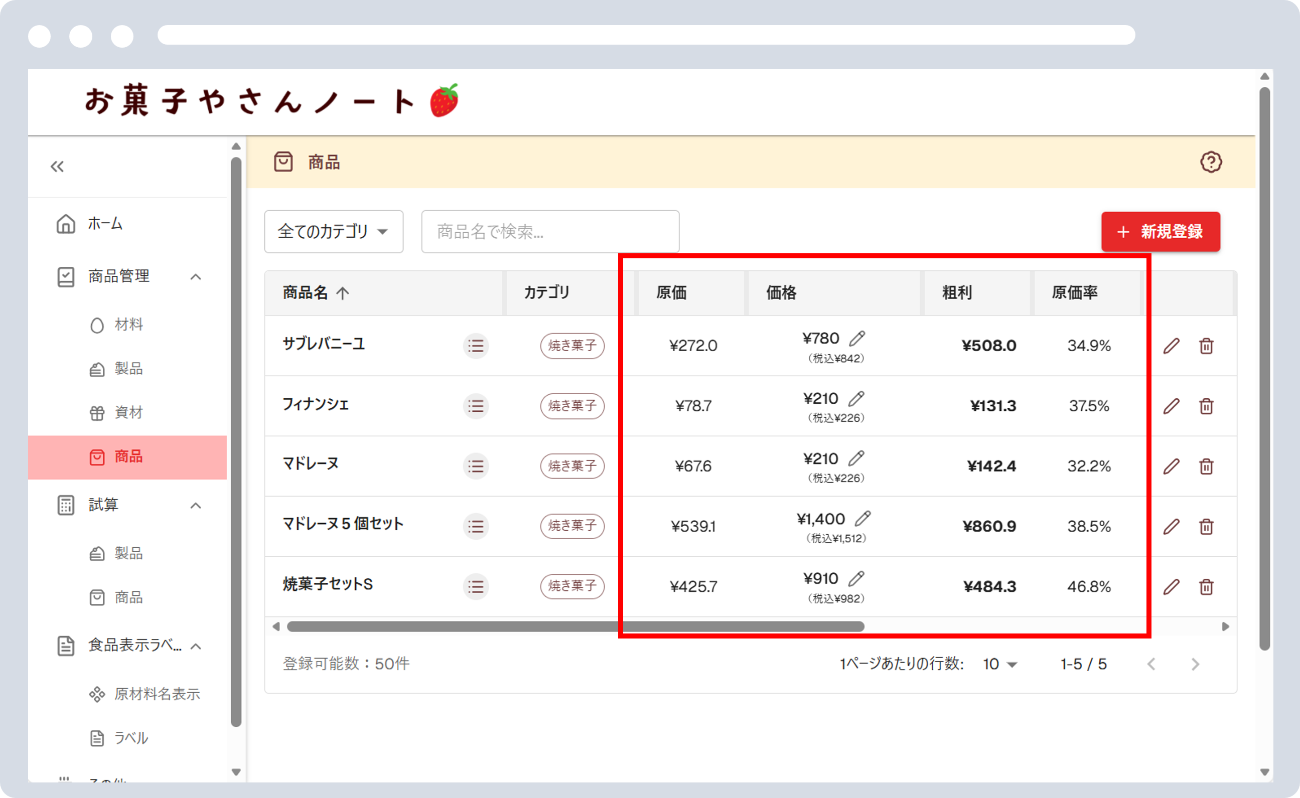Open the 全てのカテゴリ dropdown
Screen dimensions: 1300x798
[x=334, y=232]
